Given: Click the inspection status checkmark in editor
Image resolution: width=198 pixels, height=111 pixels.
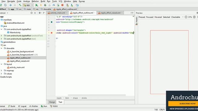Looking at the screenshot, I should click(133, 16).
